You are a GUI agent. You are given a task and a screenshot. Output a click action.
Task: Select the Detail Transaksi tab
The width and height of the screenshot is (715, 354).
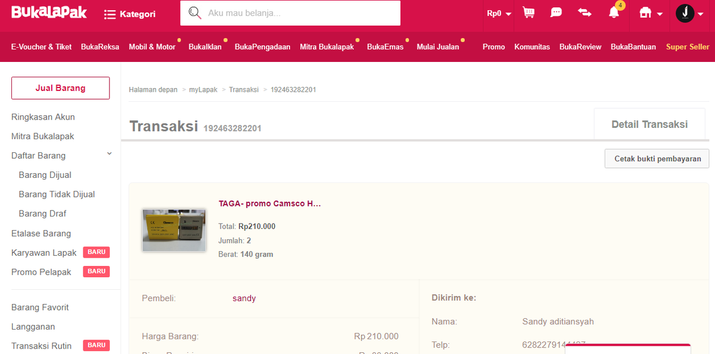(x=649, y=124)
